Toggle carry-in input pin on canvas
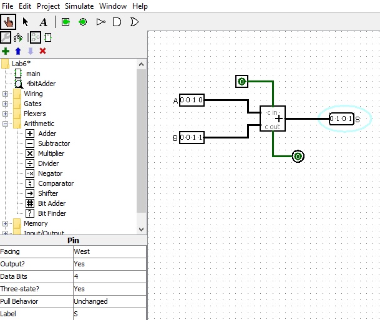380x320 pixels. point(241,81)
